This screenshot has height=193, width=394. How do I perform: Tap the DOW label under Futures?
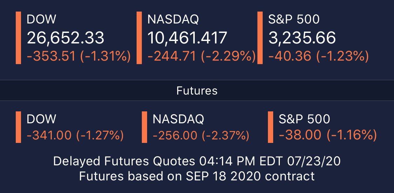41,119
